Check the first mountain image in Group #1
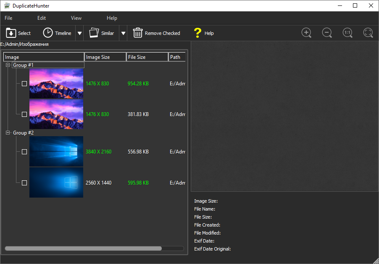 24,84
